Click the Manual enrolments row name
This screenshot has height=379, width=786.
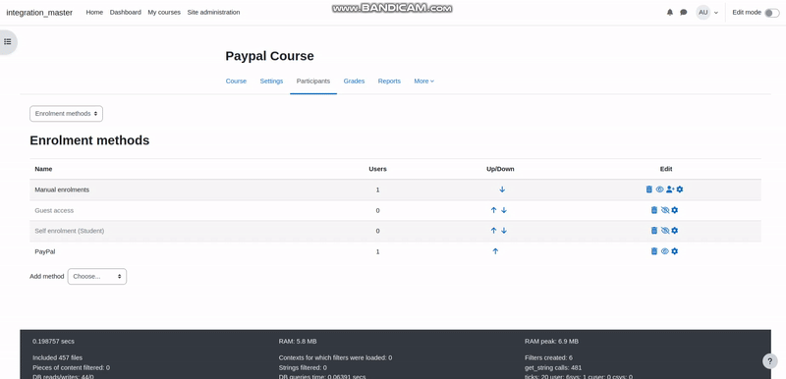[62, 189]
